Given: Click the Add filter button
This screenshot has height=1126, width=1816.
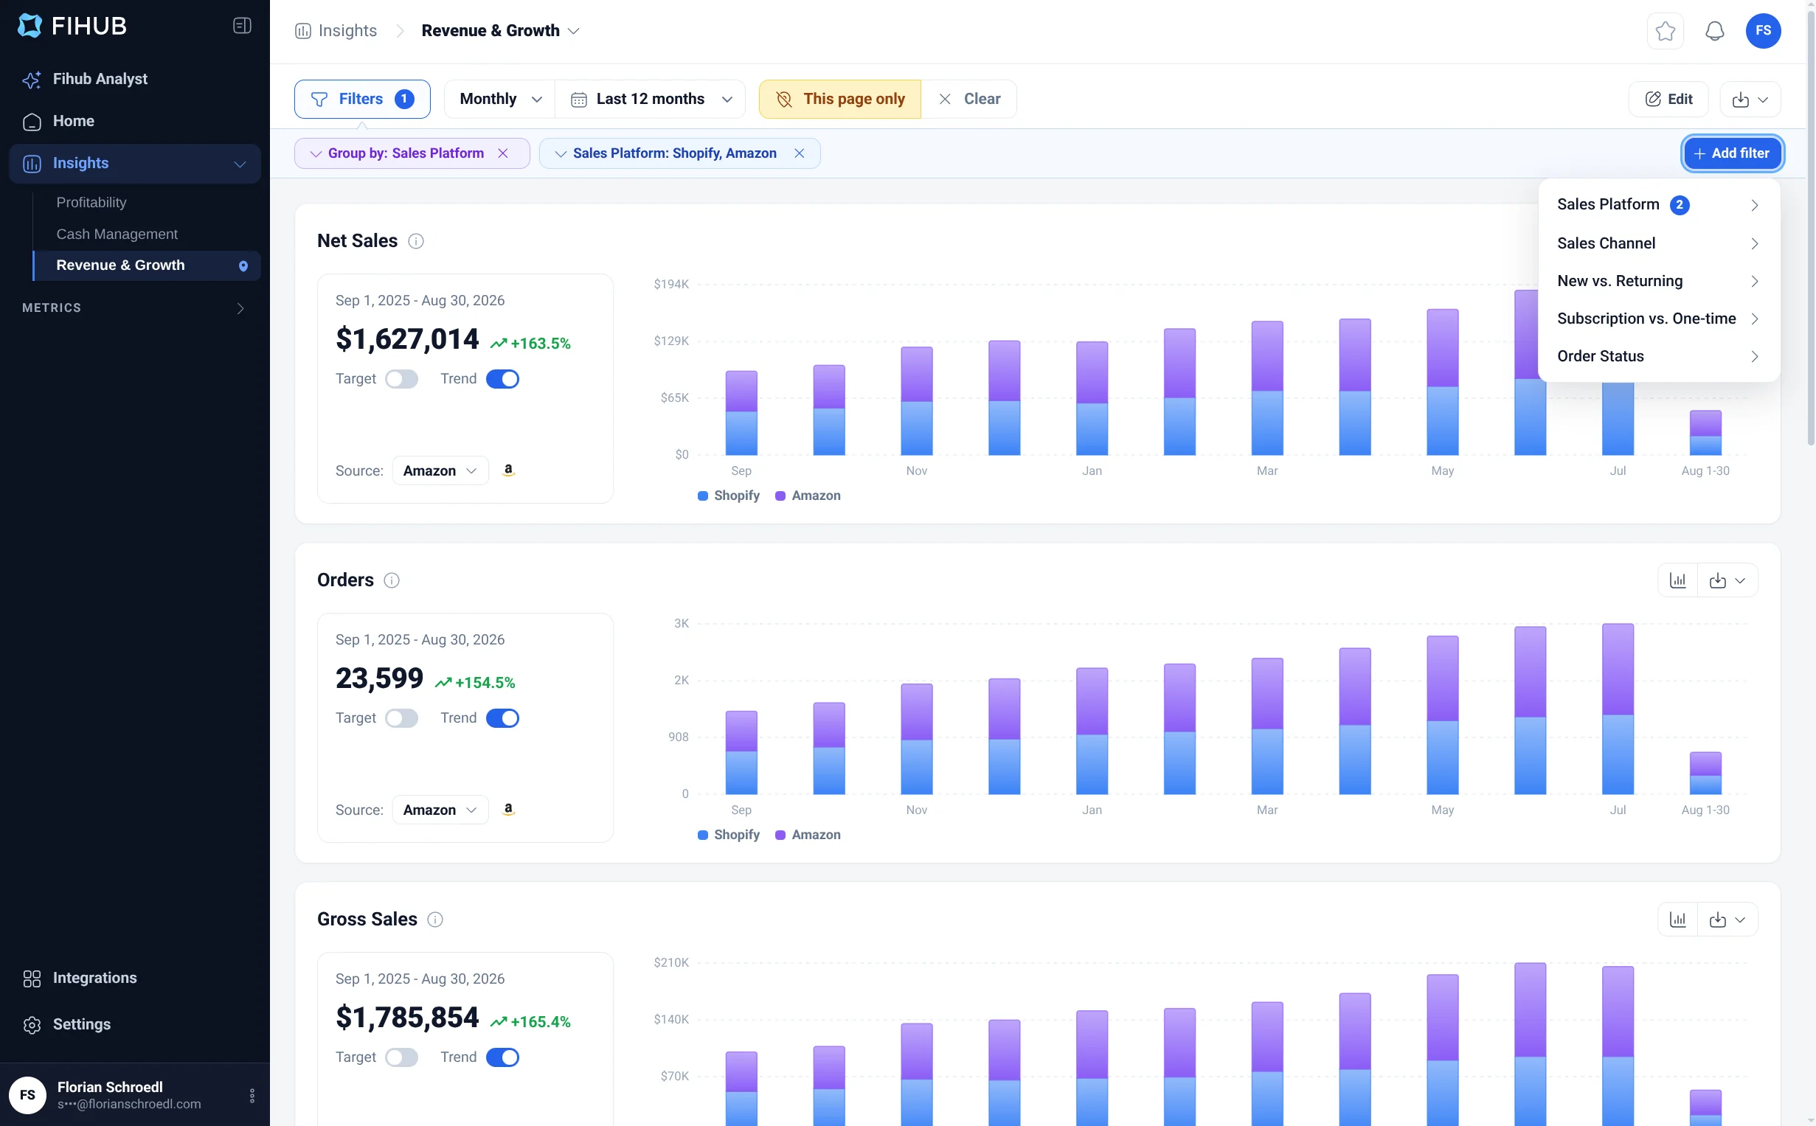Looking at the screenshot, I should pyautogui.click(x=1731, y=153).
